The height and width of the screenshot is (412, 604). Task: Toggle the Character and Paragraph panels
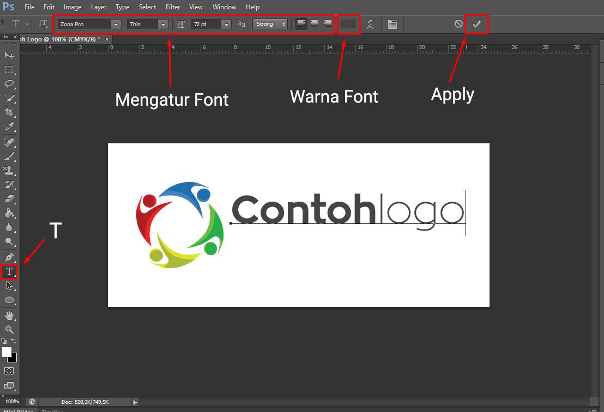tap(392, 24)
